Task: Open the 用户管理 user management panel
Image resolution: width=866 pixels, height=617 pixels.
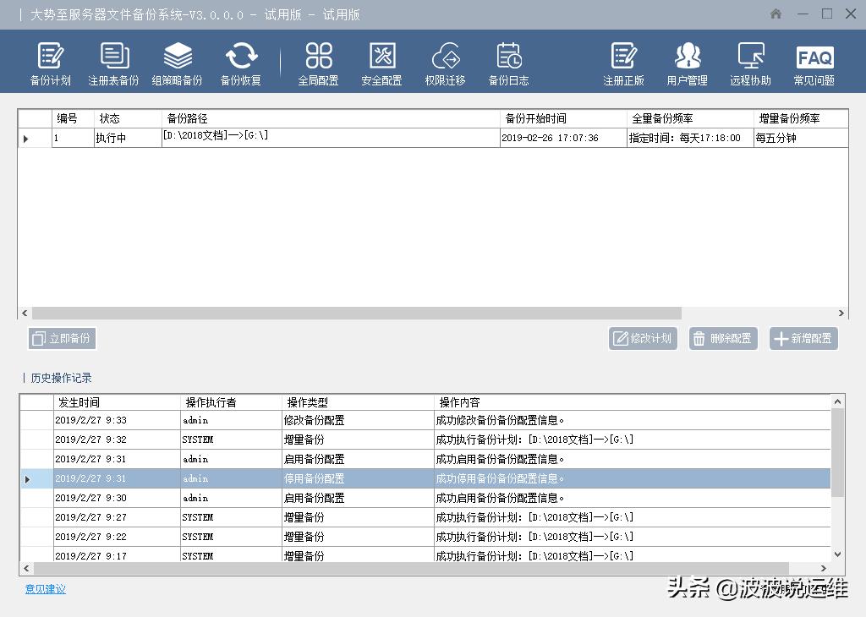Action: (x=687, y=61)
